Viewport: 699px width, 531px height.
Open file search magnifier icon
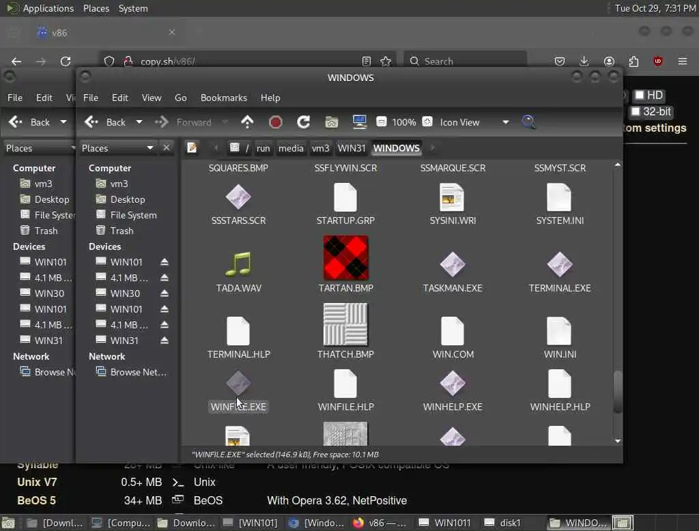coord(528,121)
